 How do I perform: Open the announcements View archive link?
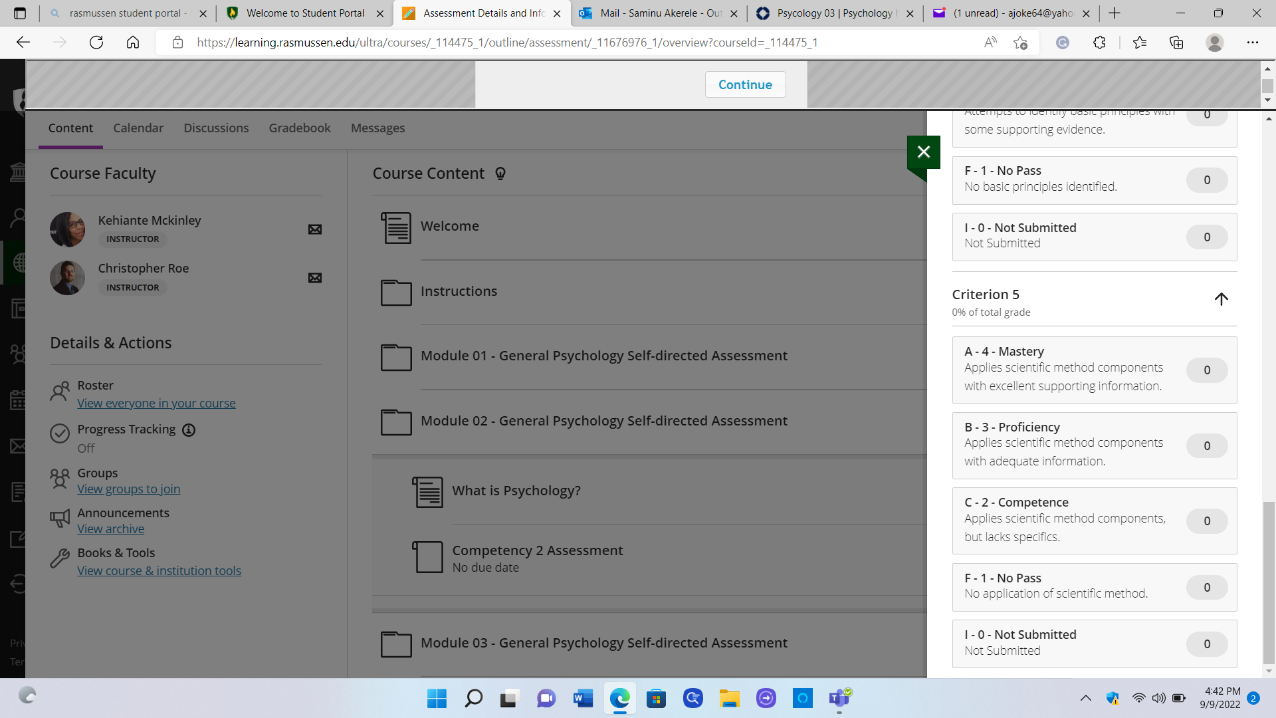pyautogui.click(x=110, y=529)
